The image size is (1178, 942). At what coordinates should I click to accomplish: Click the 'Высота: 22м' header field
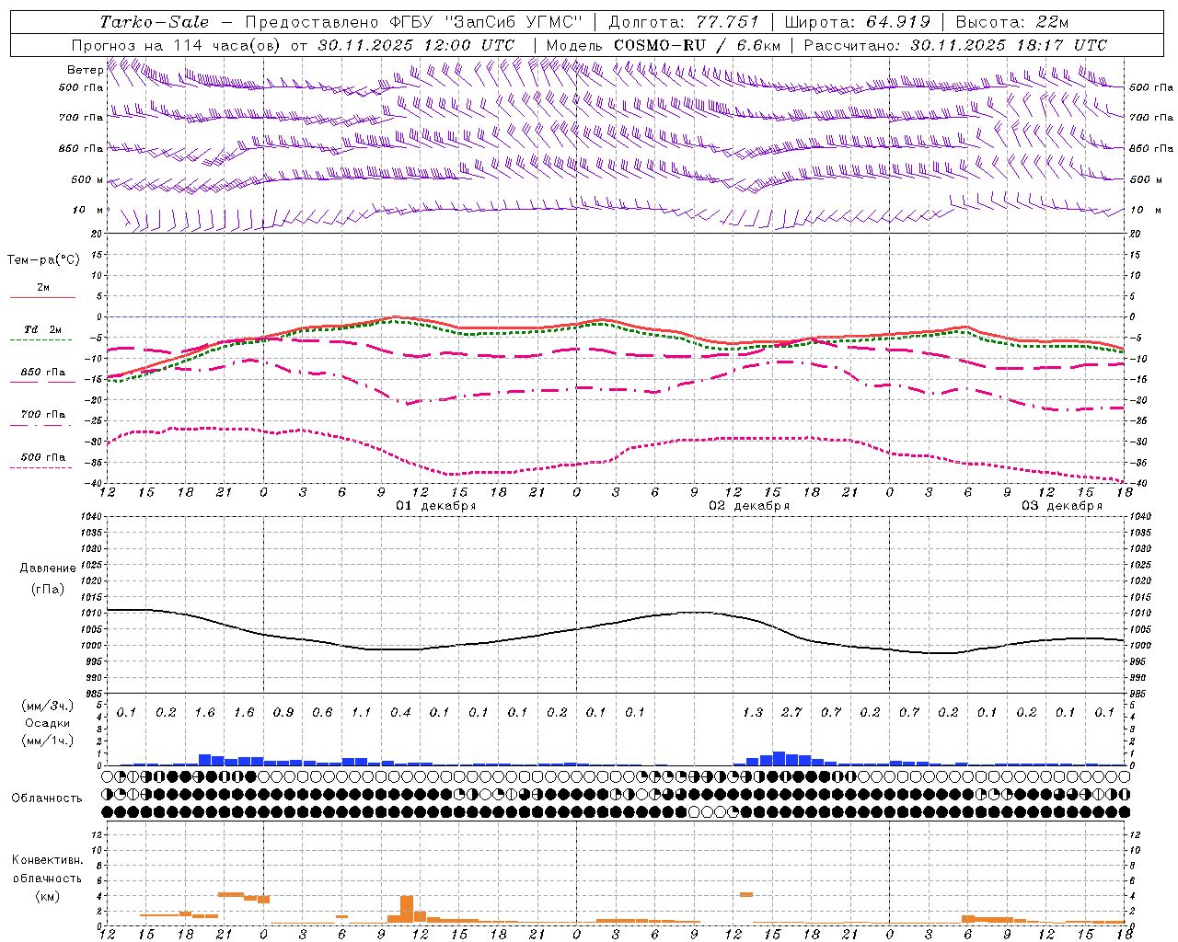(1012, 22)
